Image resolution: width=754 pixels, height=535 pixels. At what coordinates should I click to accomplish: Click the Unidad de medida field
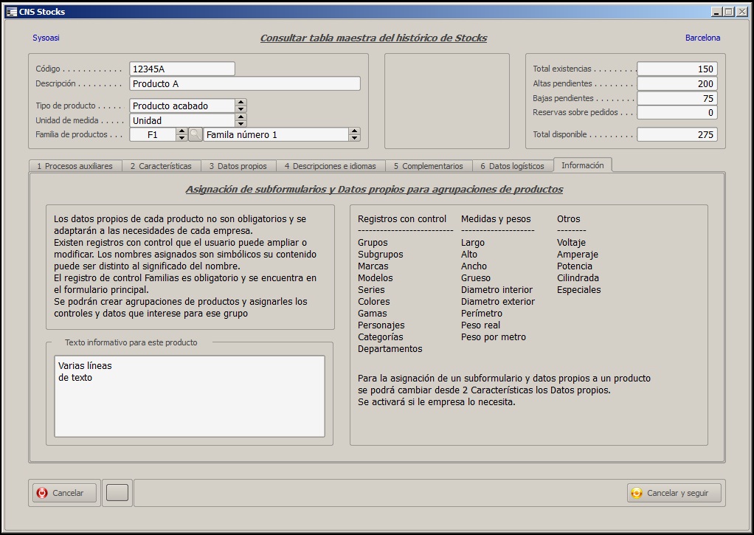pyautogui.click(x=182, y=120)
